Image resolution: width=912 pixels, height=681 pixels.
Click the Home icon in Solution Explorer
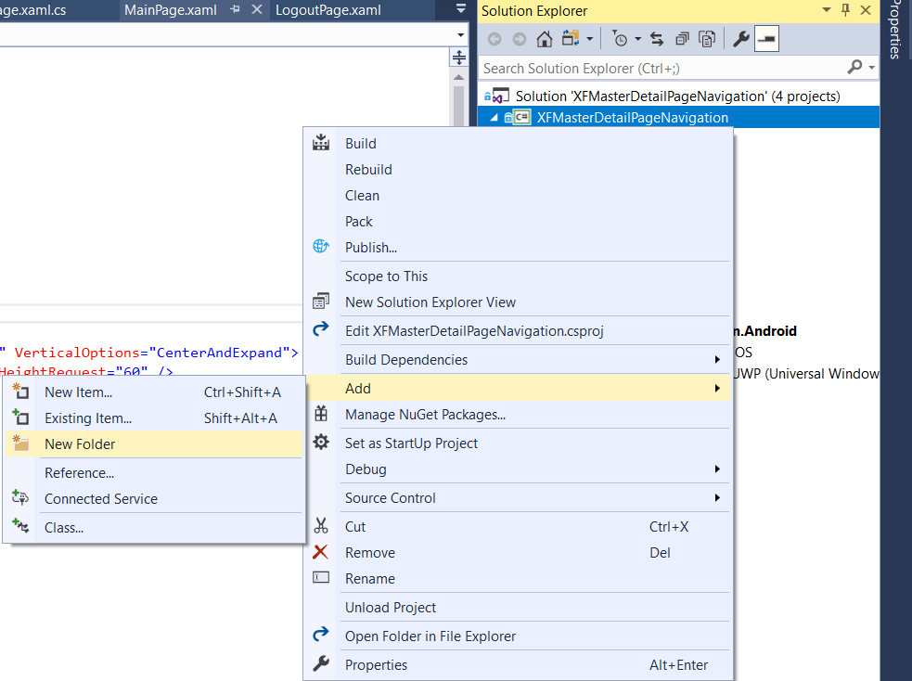point(544,38)
